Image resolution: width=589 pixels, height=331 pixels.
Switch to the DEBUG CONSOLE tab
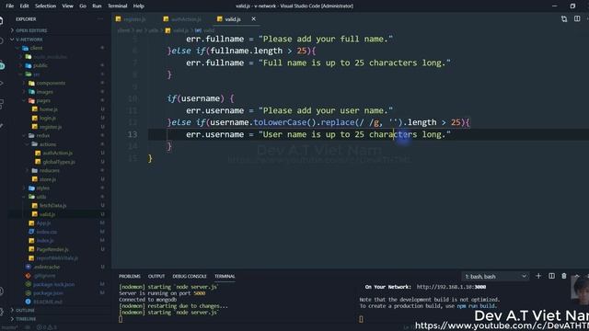(x=190, y=276)
